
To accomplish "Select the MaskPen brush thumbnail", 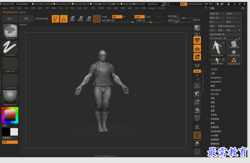I will 10,32.
